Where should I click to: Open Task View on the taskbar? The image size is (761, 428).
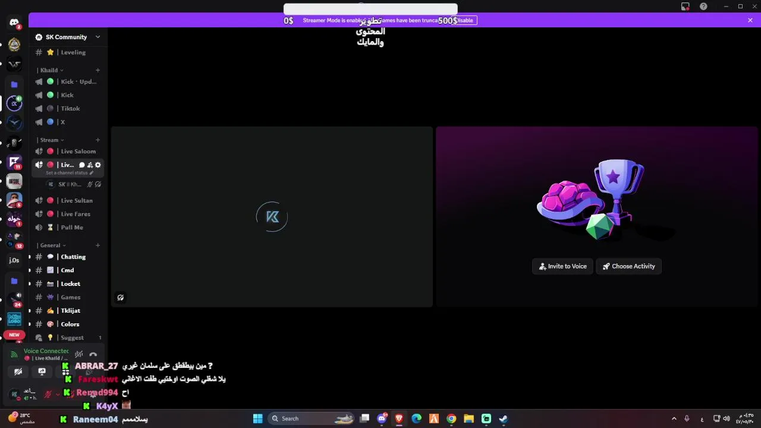click(365, 418)
